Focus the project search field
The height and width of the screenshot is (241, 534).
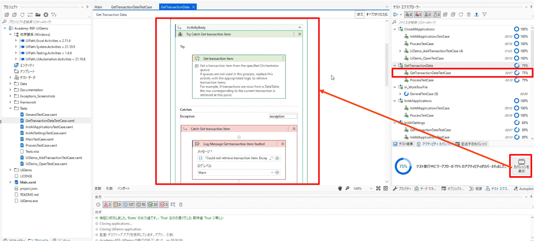[46, 22]
